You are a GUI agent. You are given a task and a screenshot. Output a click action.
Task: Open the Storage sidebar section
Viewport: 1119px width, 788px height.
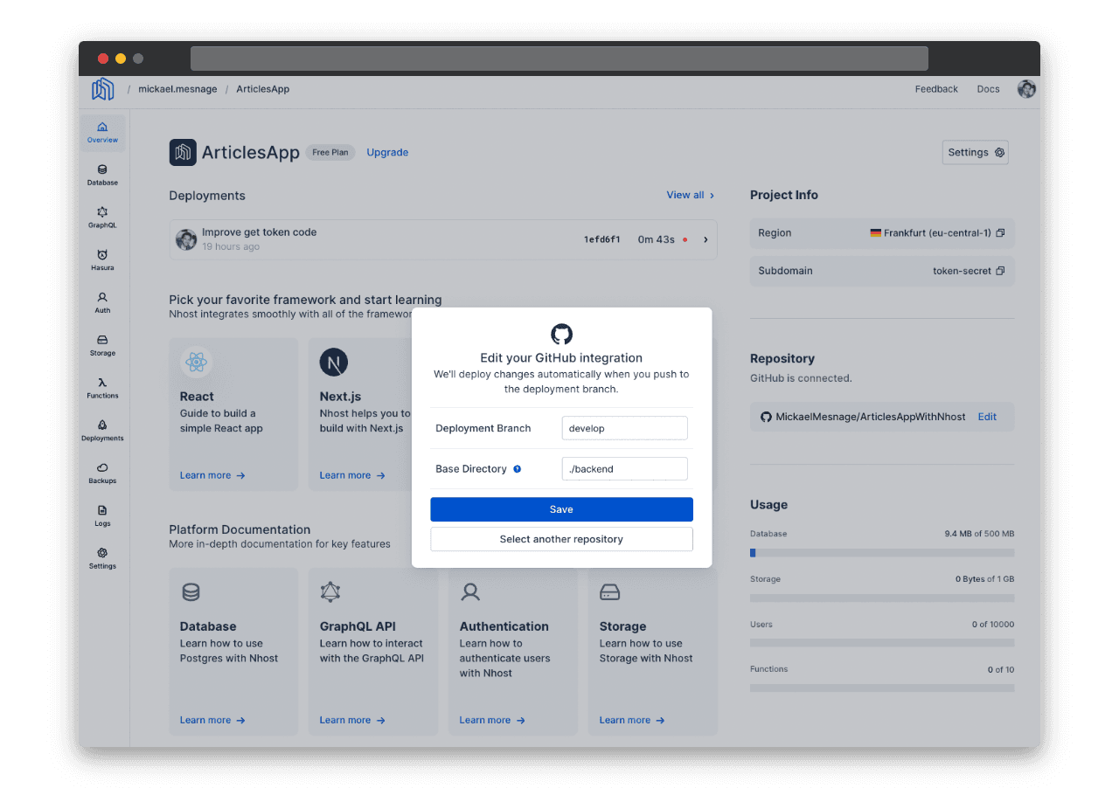click(x=102, y=345)
